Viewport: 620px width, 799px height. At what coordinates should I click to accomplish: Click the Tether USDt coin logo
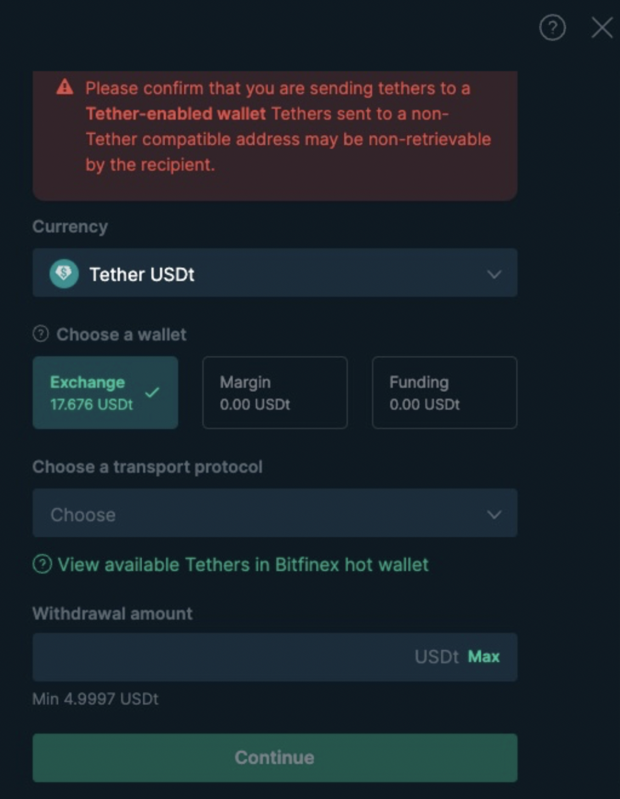[x=64, y=273]
